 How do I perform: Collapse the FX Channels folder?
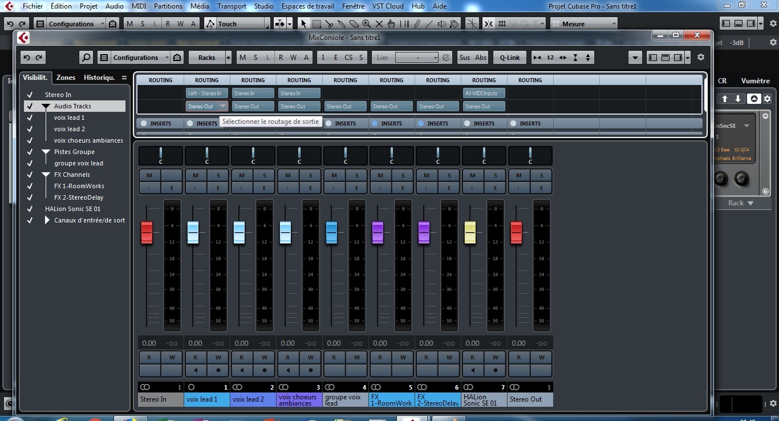tap(46, 175)
